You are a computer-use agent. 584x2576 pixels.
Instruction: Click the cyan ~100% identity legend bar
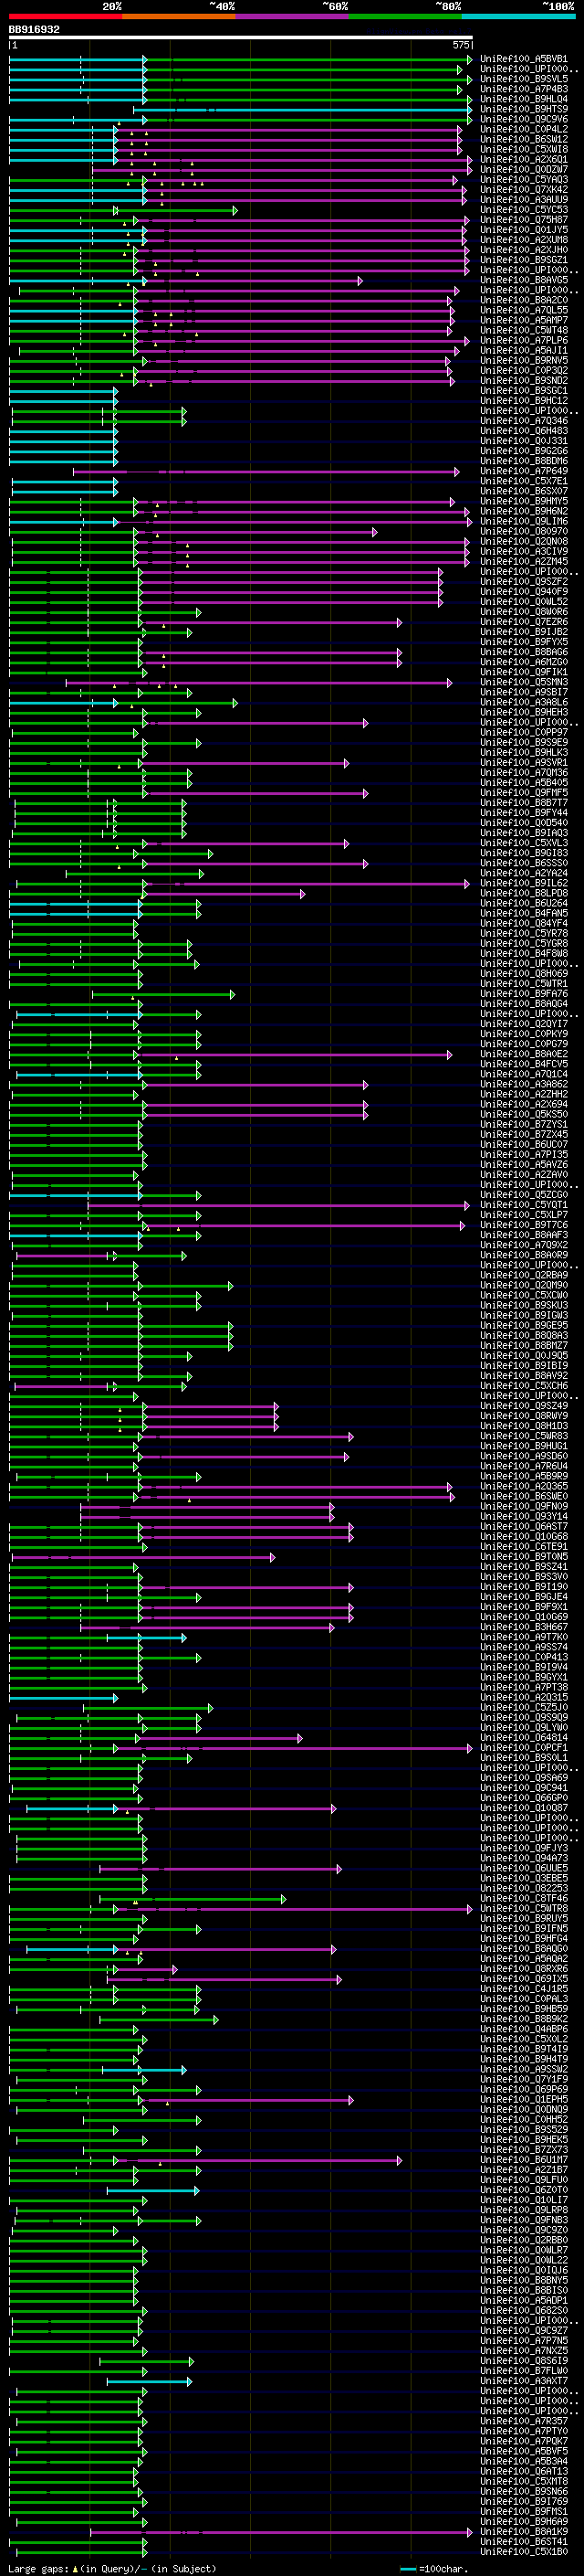pyautogui.click(x=518, y=16)
